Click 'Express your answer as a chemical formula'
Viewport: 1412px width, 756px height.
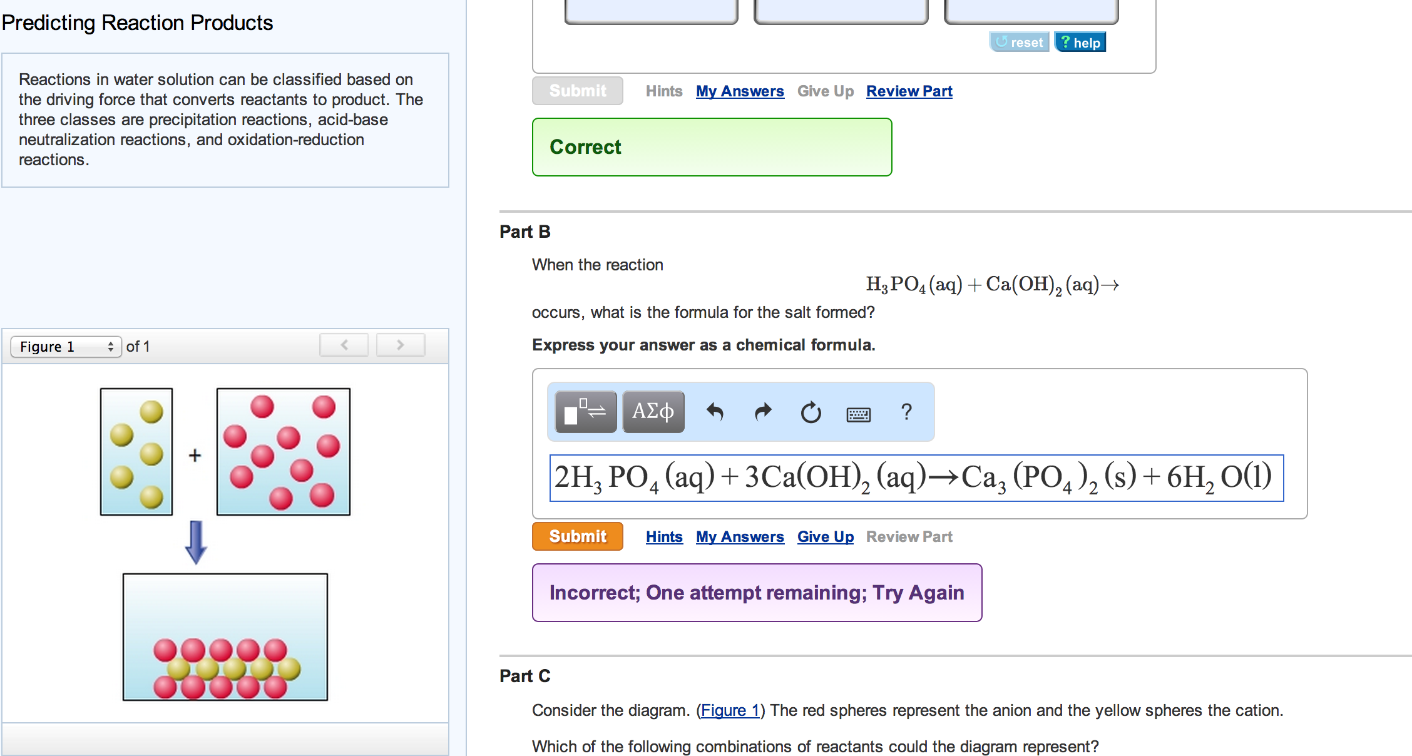pos(703,345)
